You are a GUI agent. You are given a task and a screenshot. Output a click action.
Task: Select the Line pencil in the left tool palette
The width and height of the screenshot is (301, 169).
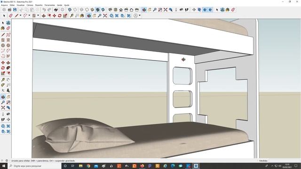coord(3,35)
